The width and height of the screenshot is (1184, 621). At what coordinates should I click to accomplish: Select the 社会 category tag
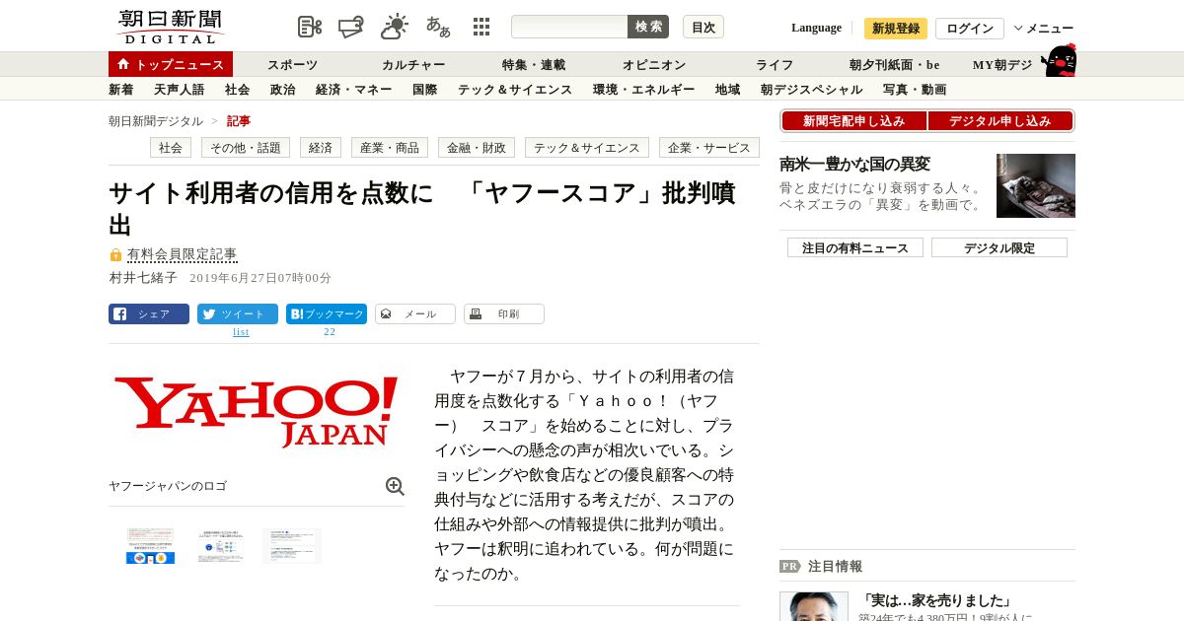coord(171,147)
